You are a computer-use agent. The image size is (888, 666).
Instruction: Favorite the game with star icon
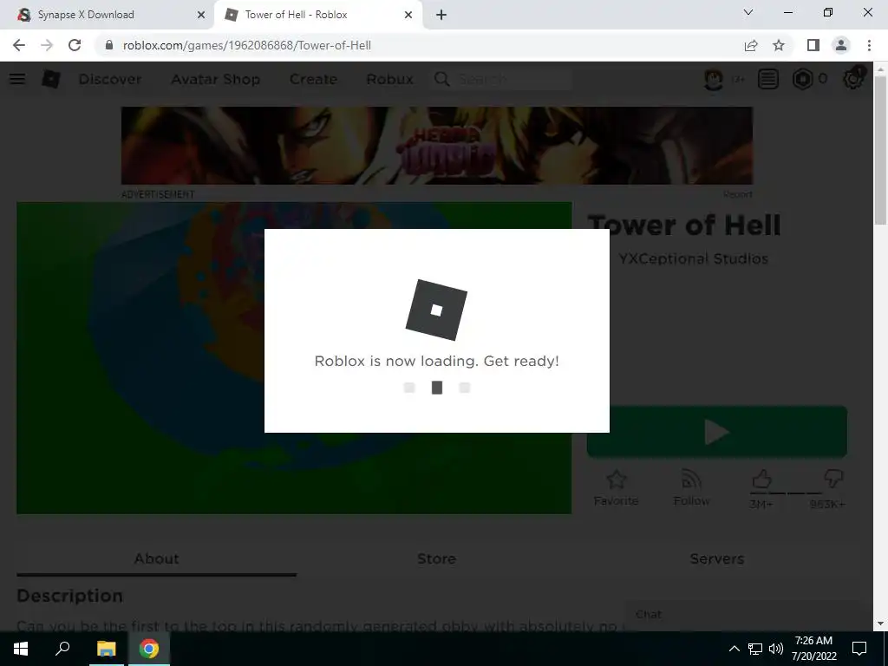click(x=617, y=480)
